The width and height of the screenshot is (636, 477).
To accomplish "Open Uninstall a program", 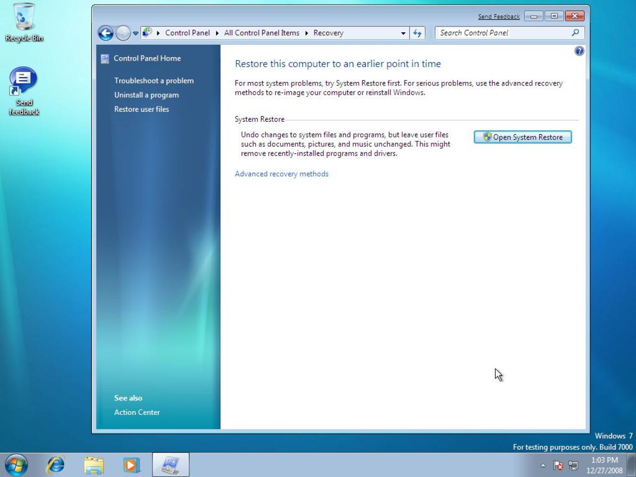I will [x=147, y=95].
